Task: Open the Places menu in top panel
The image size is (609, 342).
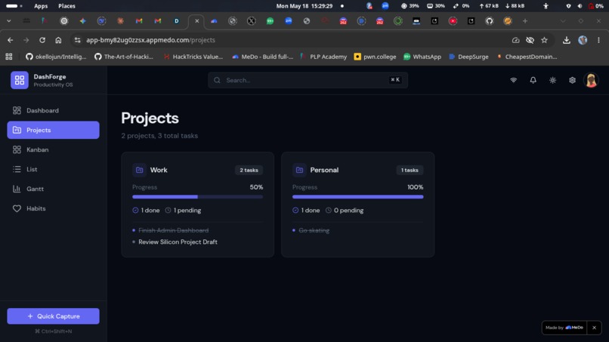Action: 66,6
